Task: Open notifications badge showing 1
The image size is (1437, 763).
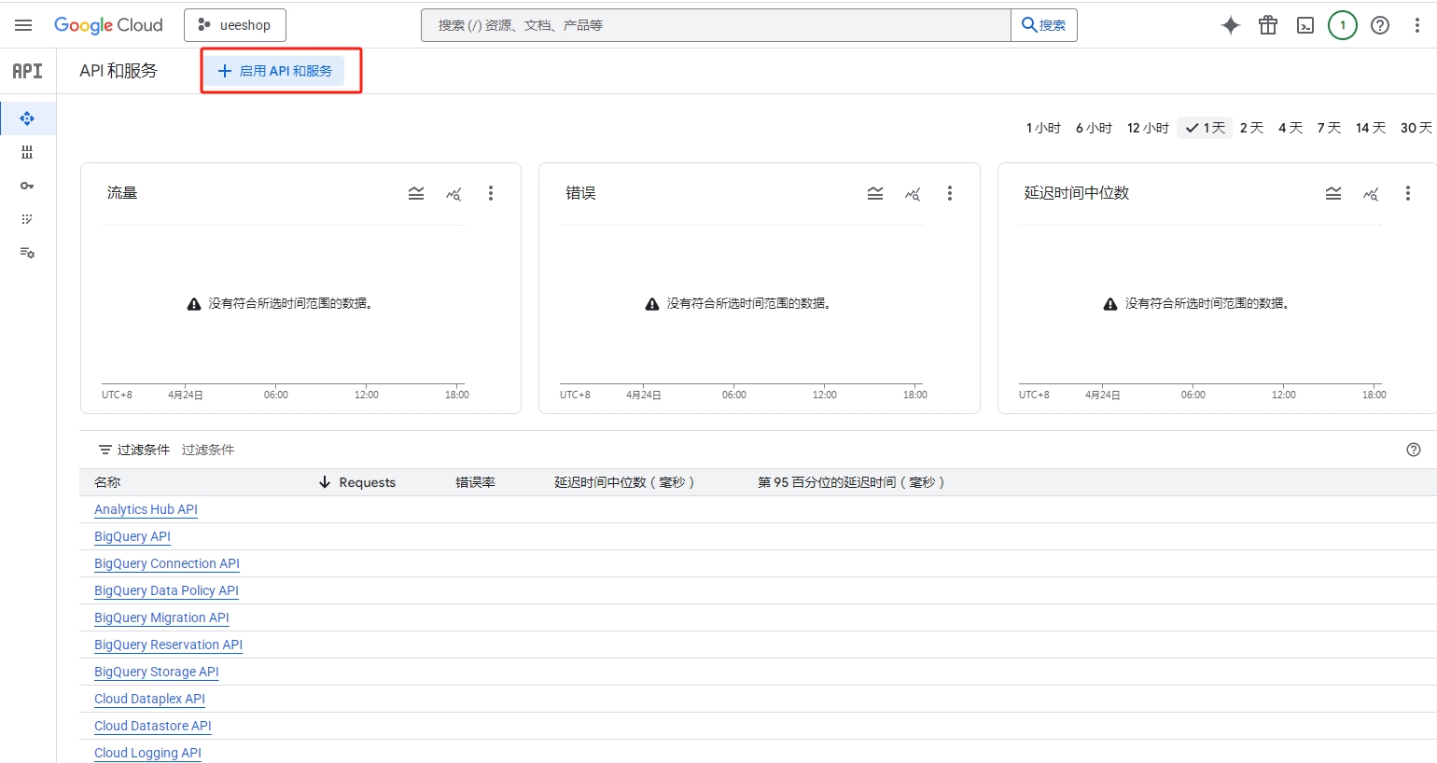Action: 1343,25
